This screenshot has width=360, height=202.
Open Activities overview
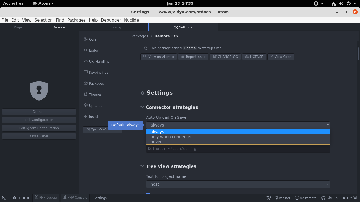[13, 3]
